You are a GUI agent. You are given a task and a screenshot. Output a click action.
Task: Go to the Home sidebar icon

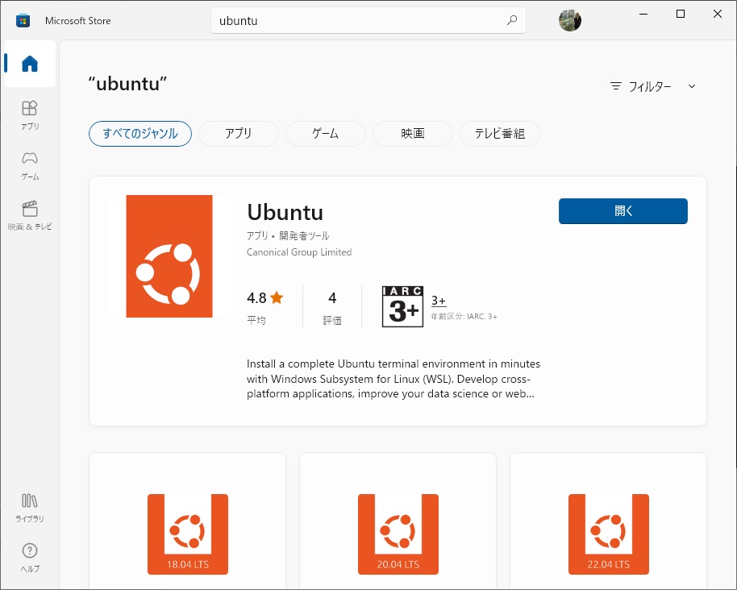pyautogui.click(x=30, y=64)
